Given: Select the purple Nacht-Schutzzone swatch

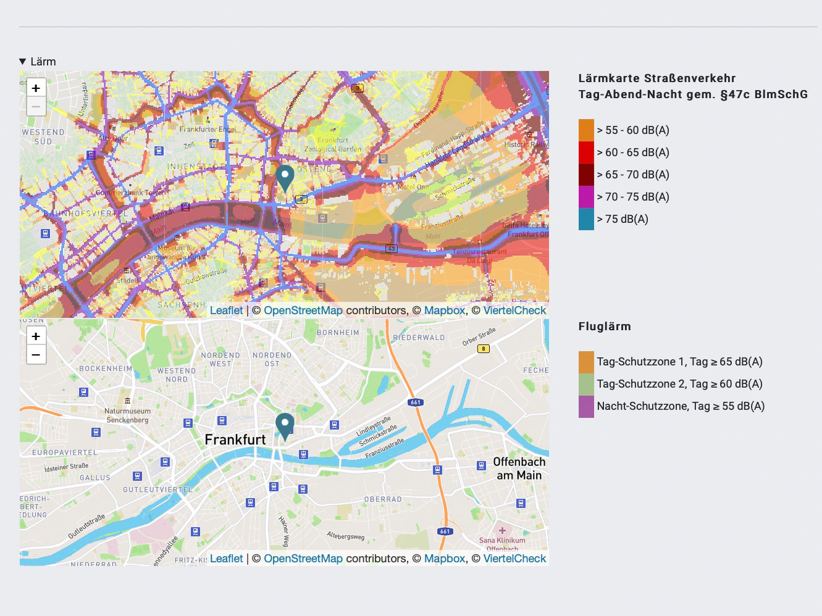Looking at the screenshot, I should (585, 406).
